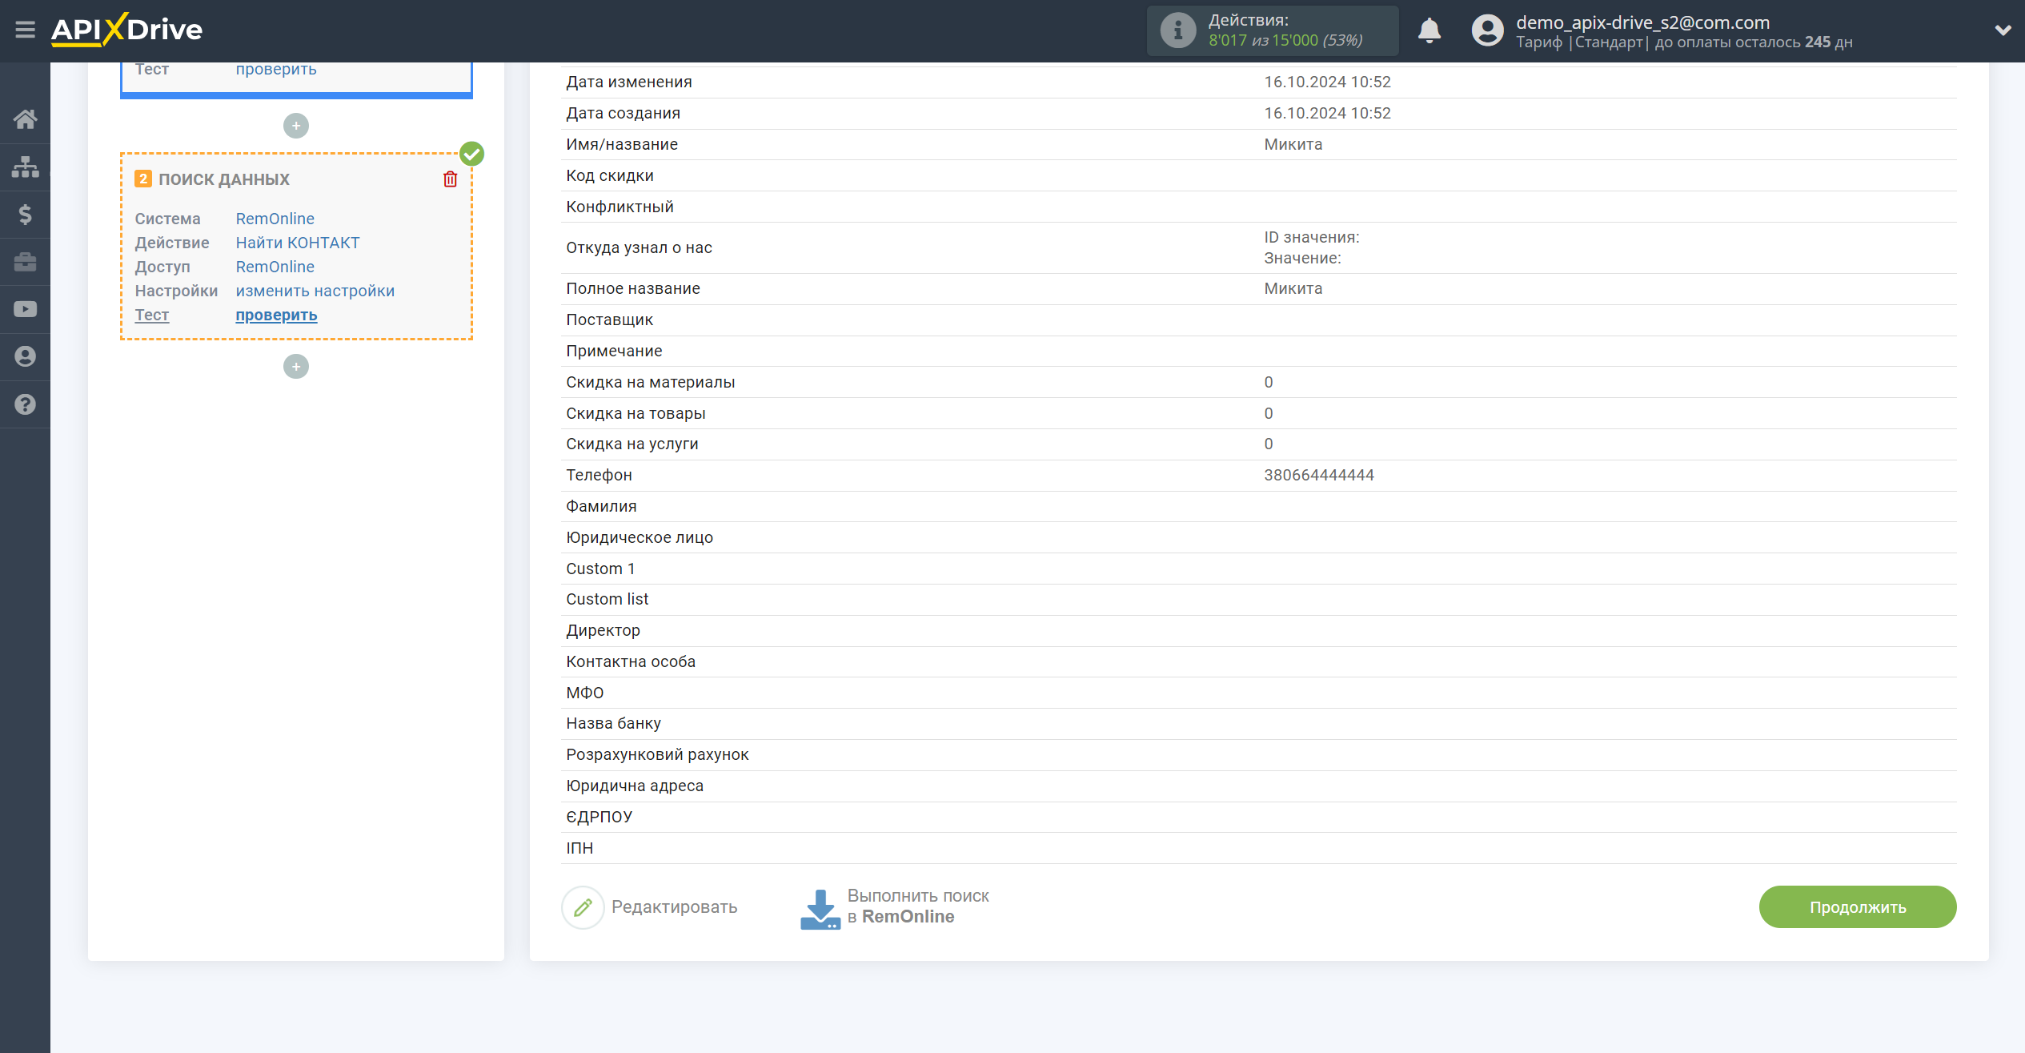Click the 'Юридична адреса' row label
This screenshot has width=2025, height=1053.
635,786
